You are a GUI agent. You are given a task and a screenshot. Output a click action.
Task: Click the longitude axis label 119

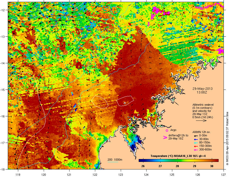(18, 174)
